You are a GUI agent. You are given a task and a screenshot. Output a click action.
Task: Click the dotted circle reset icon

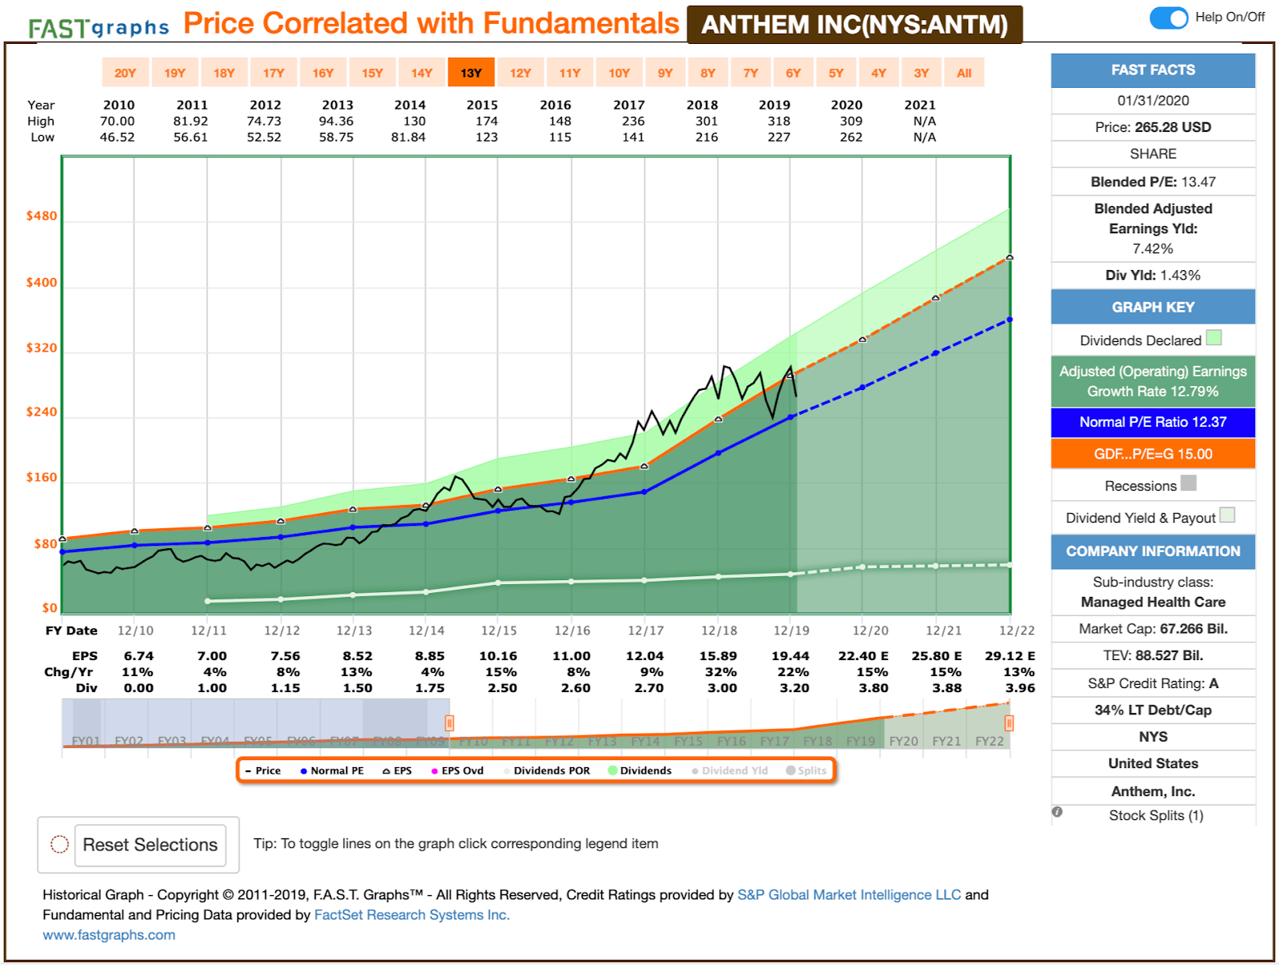(x=59, y=844)
